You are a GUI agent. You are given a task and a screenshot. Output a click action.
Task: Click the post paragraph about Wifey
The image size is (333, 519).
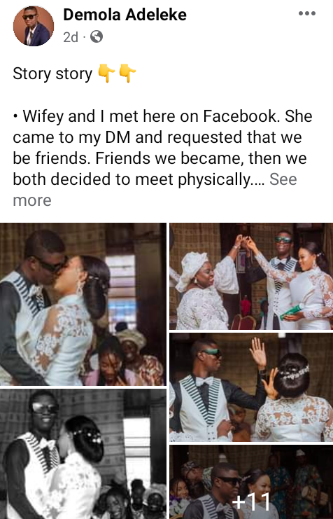(x=162, y=148)
